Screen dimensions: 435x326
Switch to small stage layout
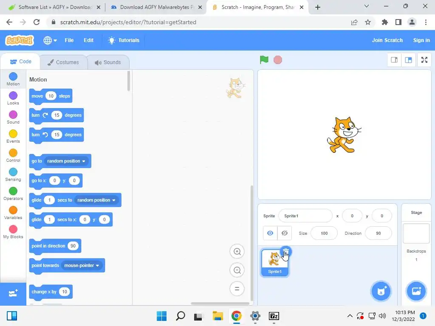tap(394, 60)
